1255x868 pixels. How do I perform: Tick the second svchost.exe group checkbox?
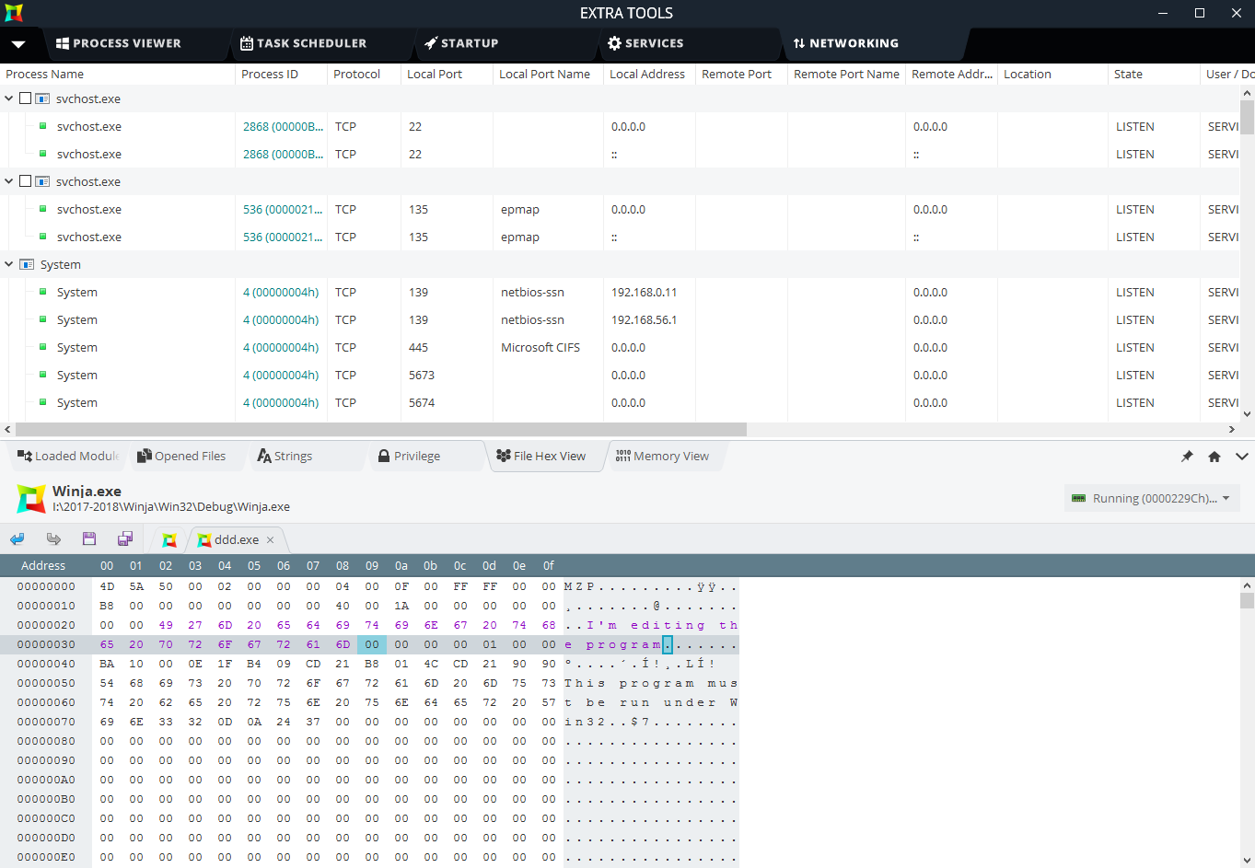(x=26, y=181)
